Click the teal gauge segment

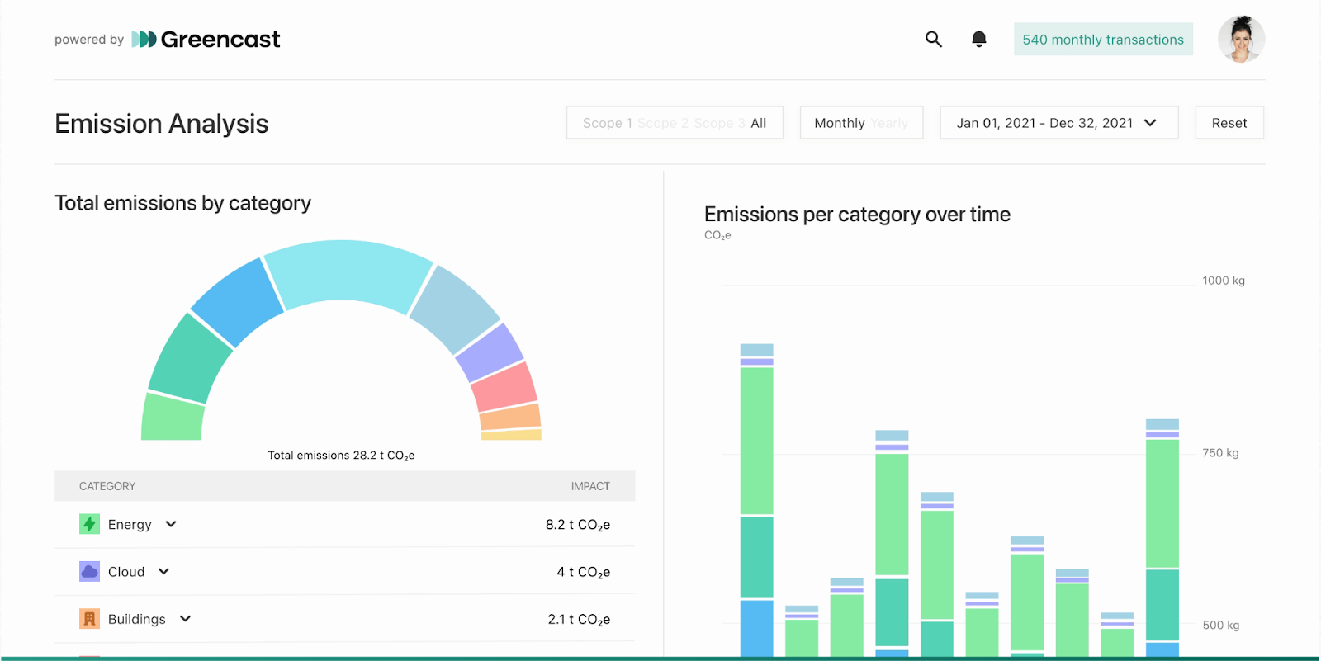(x=191, y=358)
